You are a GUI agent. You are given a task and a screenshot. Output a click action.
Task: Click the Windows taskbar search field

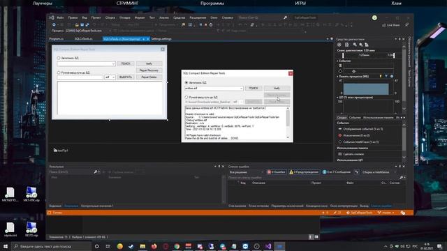[x=51, y=246]
